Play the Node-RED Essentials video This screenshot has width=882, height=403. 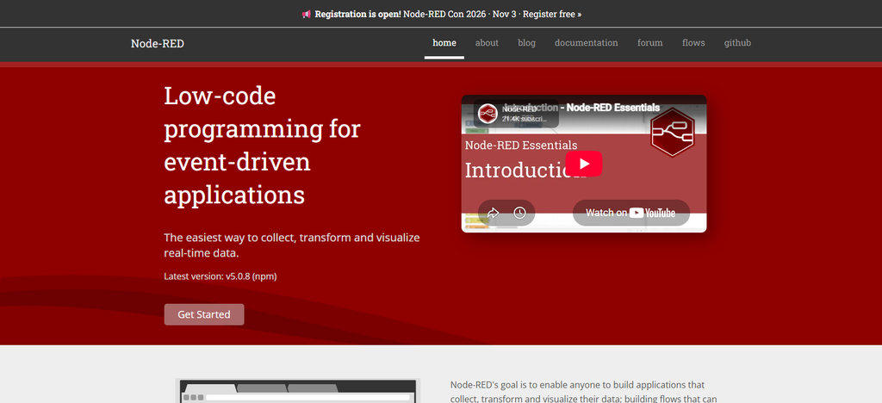click(x=584, y=164)
